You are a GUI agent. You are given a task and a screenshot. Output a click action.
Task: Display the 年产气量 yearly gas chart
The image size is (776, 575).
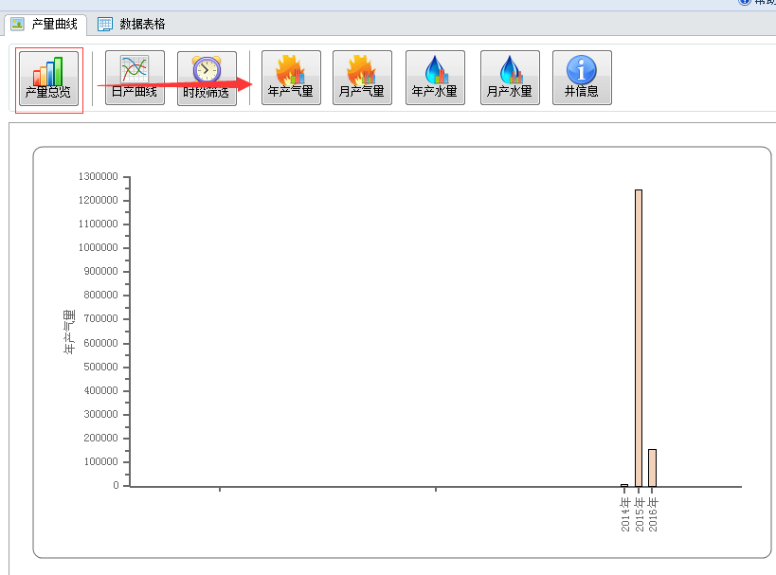291,78
